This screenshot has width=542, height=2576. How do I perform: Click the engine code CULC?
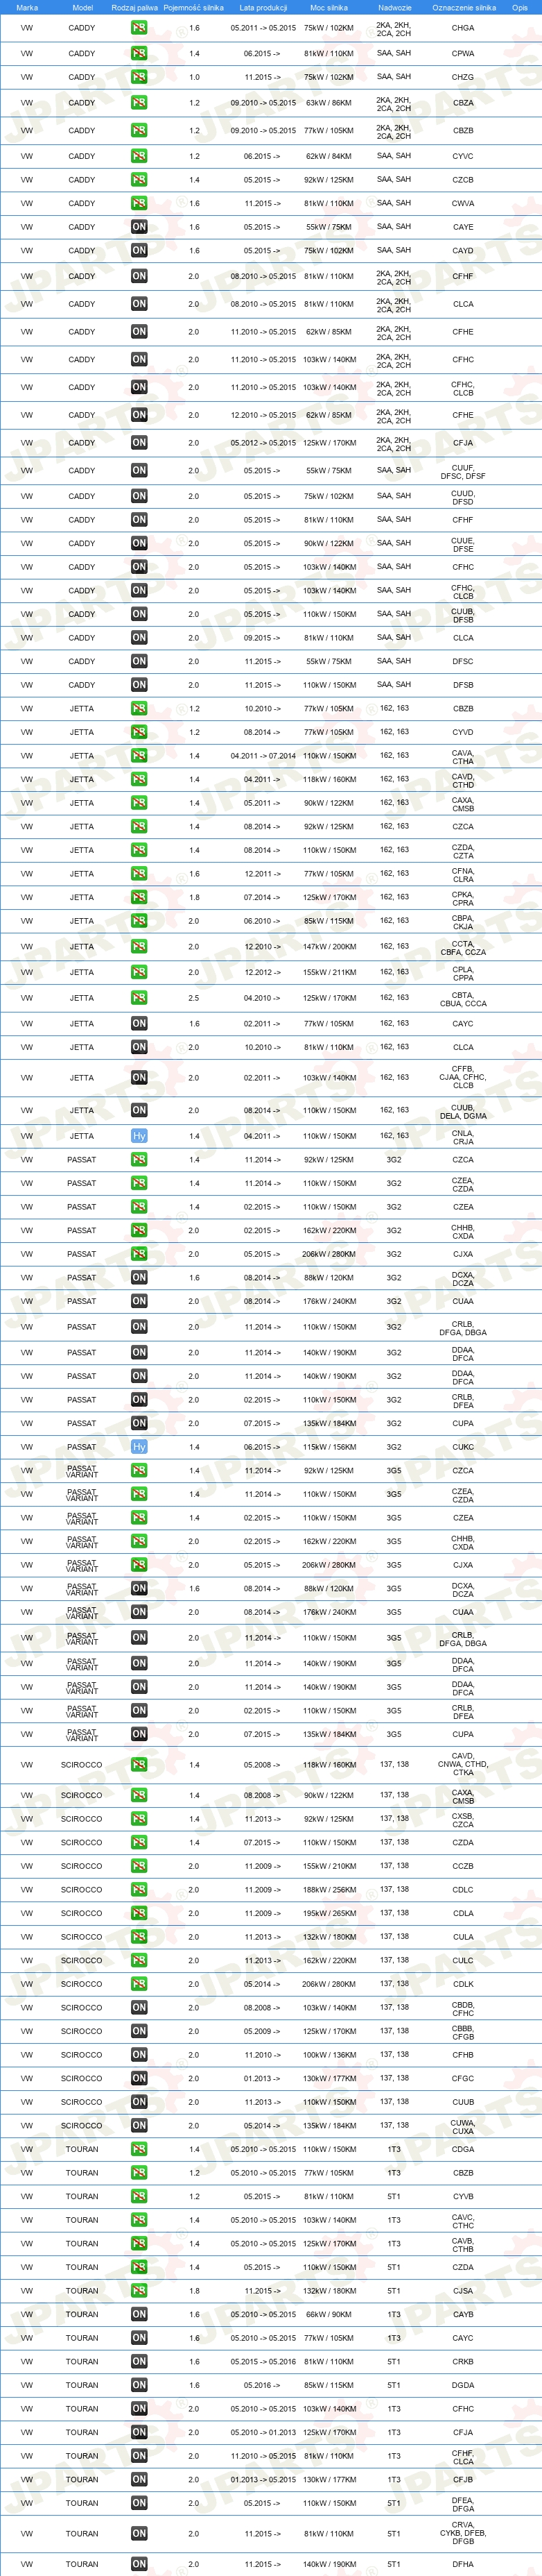463,1961
